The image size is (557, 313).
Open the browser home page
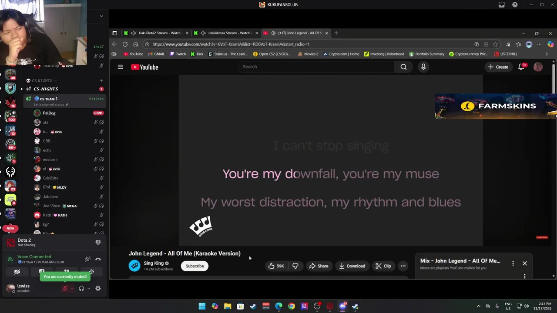click(x=136, y=44)
